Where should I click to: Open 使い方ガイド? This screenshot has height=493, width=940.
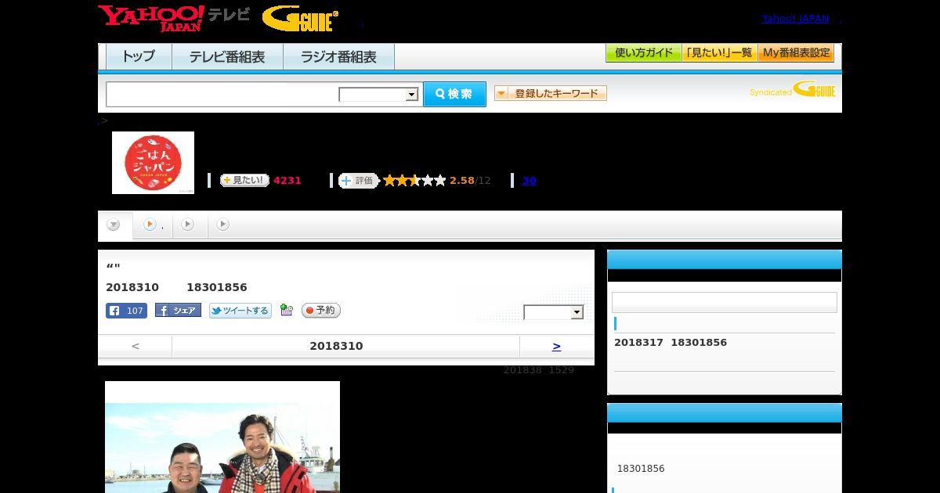tap(643, 53)
